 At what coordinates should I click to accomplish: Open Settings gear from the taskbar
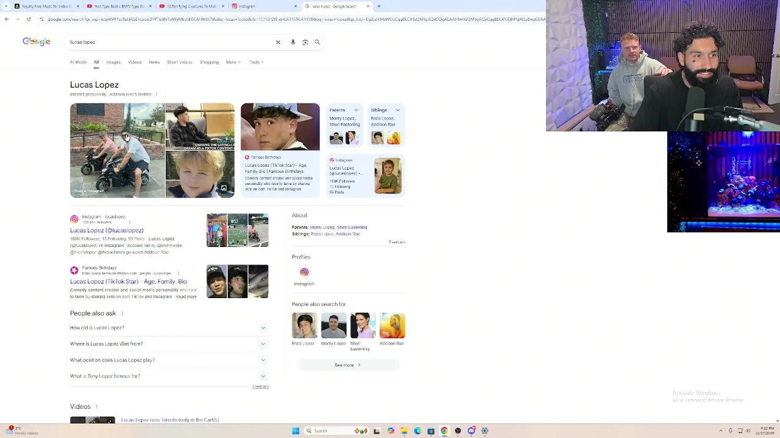pos(484,431)
